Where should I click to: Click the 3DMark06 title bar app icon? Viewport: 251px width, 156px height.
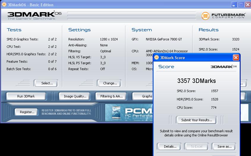pyautogui.click(x=4, y=4)
